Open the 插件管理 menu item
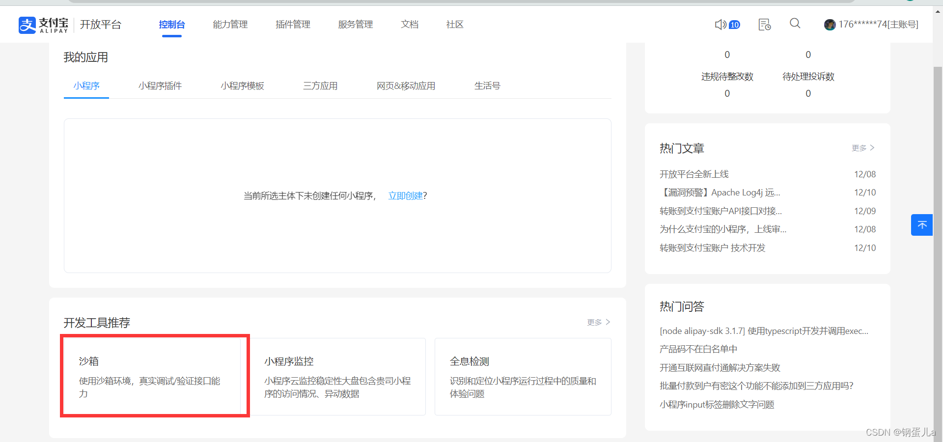Viewport: 943px width, 442px height. (x=293, y=25)
